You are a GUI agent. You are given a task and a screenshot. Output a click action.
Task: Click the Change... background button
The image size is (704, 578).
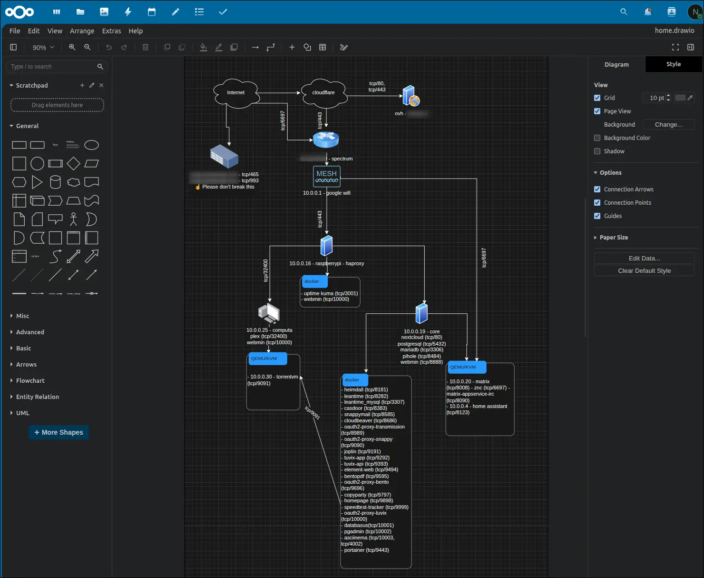click(x=668, y=124)
